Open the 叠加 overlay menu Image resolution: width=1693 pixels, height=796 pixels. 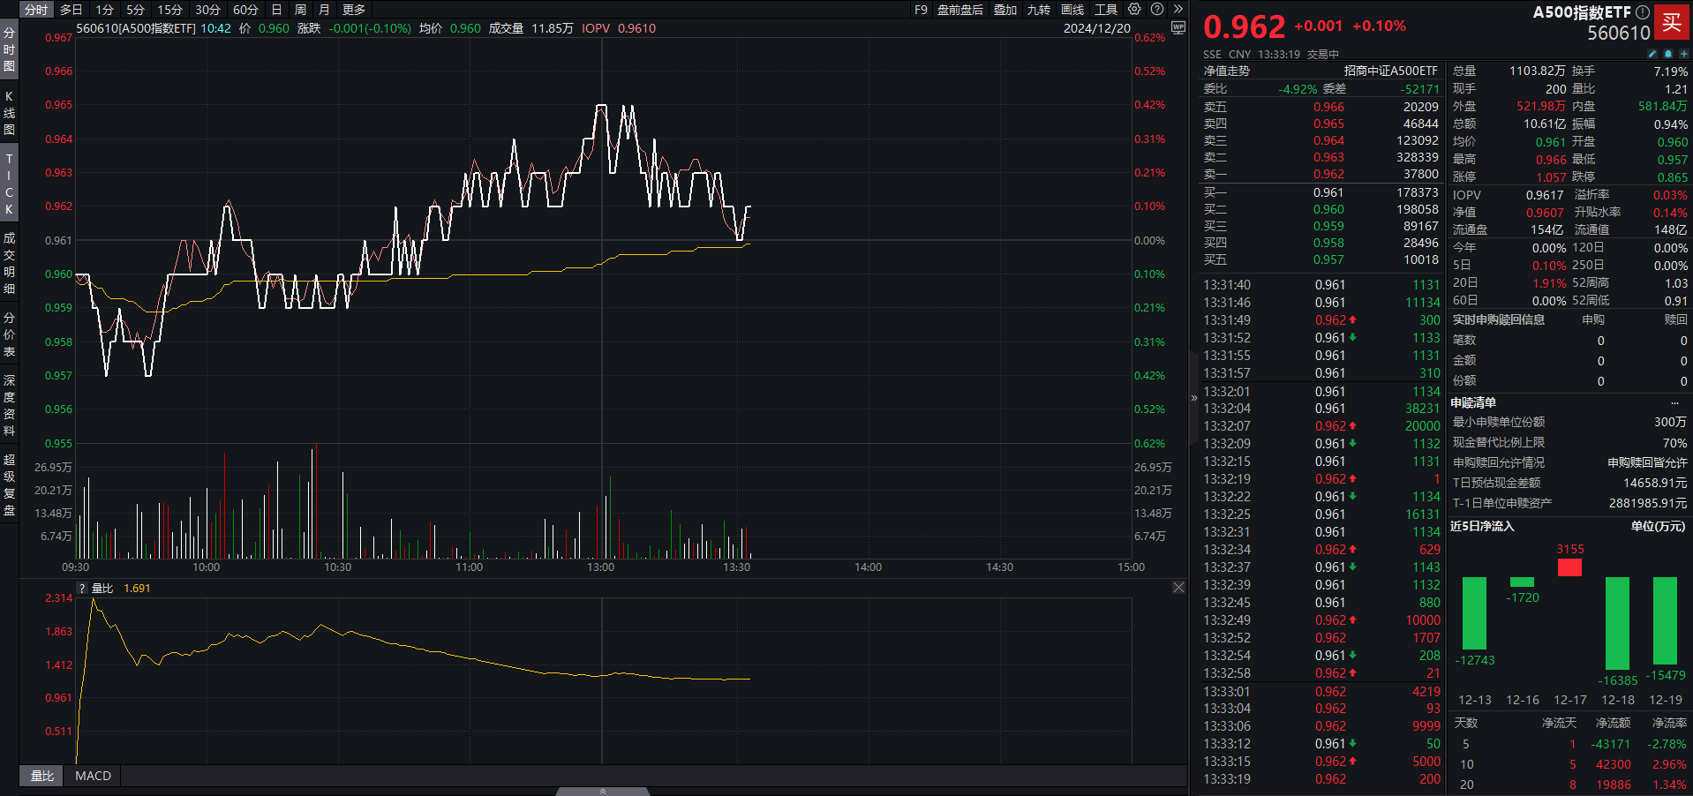pos(1006,10)
